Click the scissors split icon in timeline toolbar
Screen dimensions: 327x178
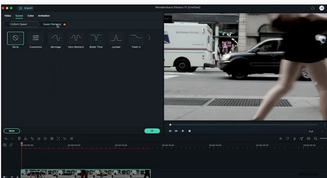click(x=25, y=139)
